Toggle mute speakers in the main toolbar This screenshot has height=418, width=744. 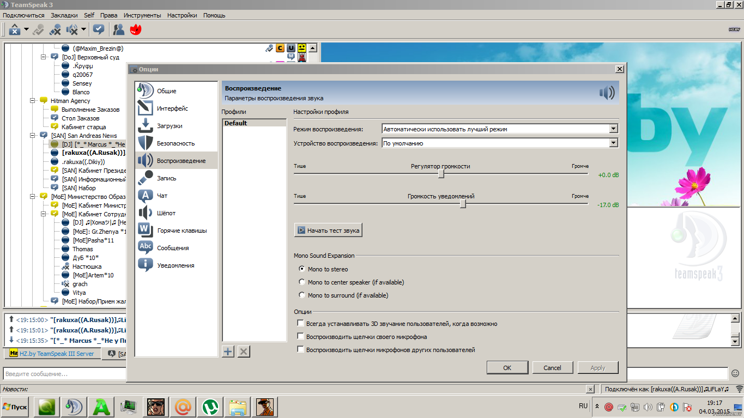[72, 29]
